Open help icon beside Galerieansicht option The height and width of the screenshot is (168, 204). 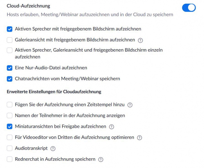140,40
